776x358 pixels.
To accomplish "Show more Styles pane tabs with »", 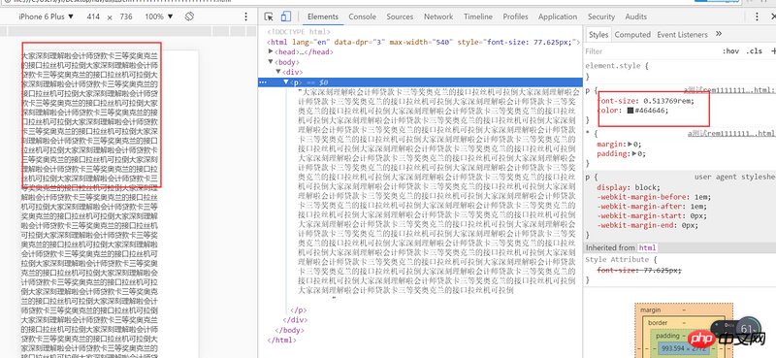I will [719, 34].
